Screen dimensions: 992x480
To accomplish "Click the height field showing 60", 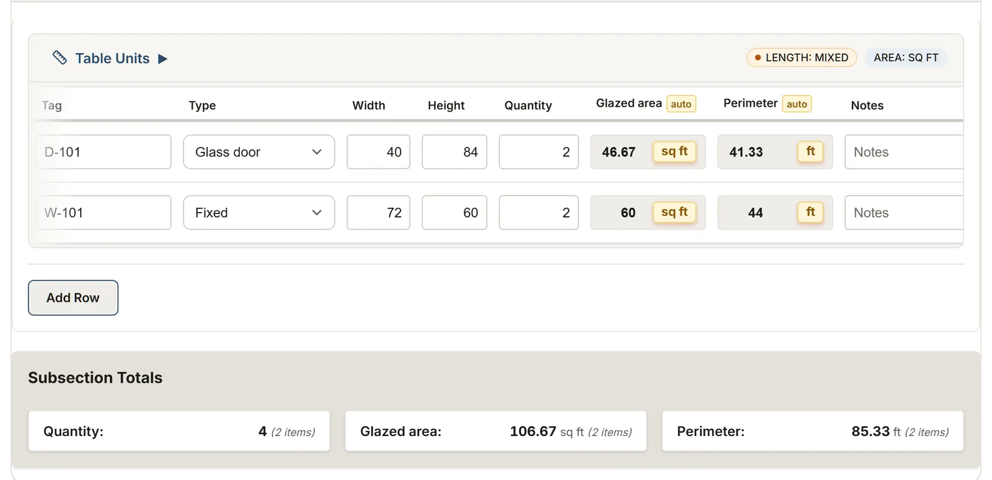I will 454,213.
